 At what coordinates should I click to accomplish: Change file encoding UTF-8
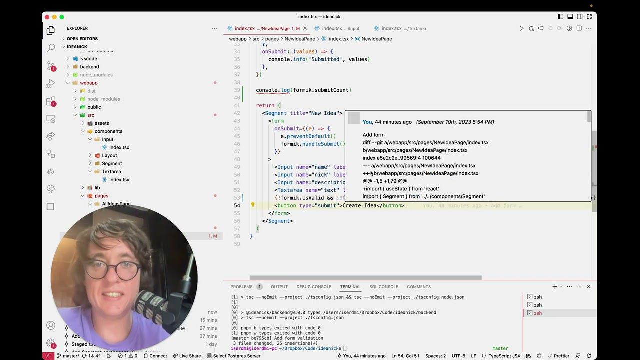pyautogui.click(x=458, y=356)
